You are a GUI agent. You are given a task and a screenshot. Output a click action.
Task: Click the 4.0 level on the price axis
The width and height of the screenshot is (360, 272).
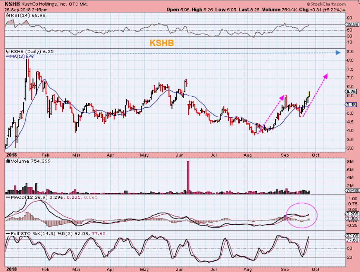pyautogui.click(x=350, y=130)
